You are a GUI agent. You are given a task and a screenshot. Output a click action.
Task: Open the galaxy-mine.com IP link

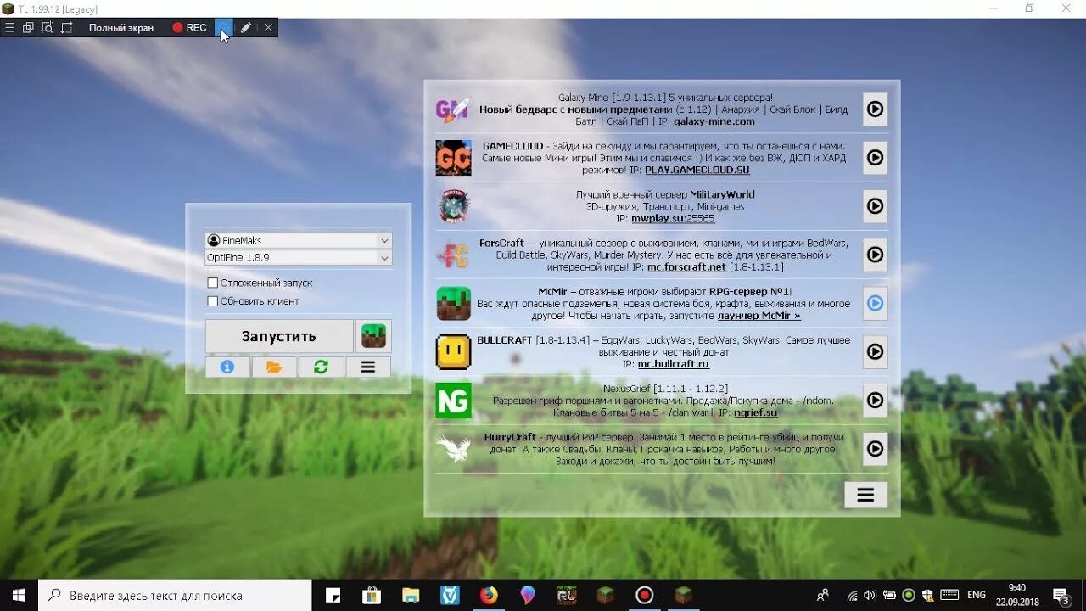click(714, 121)
